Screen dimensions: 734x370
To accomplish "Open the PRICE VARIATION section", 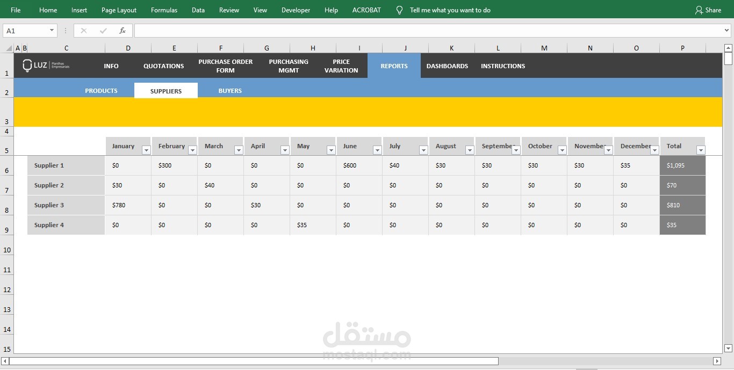I will click(x=341, y=66).
